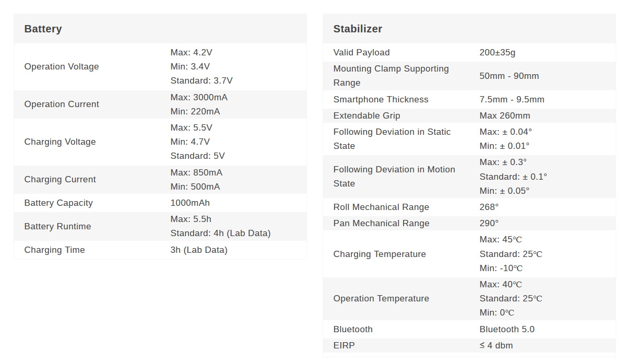Click the Charging Temperature label
Image resolution: width=625 pixels, height=362 pixels.
tap(380, 254)
